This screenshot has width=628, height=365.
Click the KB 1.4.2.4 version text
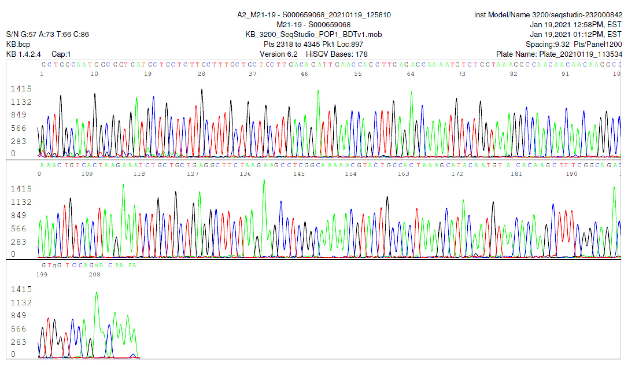(x=23, y=54)
